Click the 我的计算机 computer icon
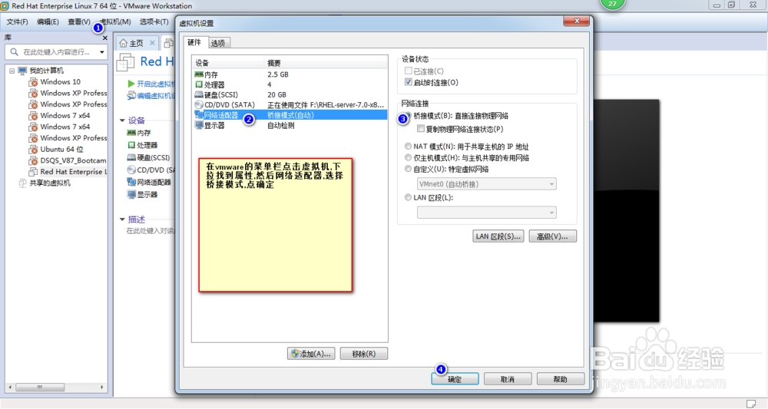 pyautogui.click(x=22, y=71)
